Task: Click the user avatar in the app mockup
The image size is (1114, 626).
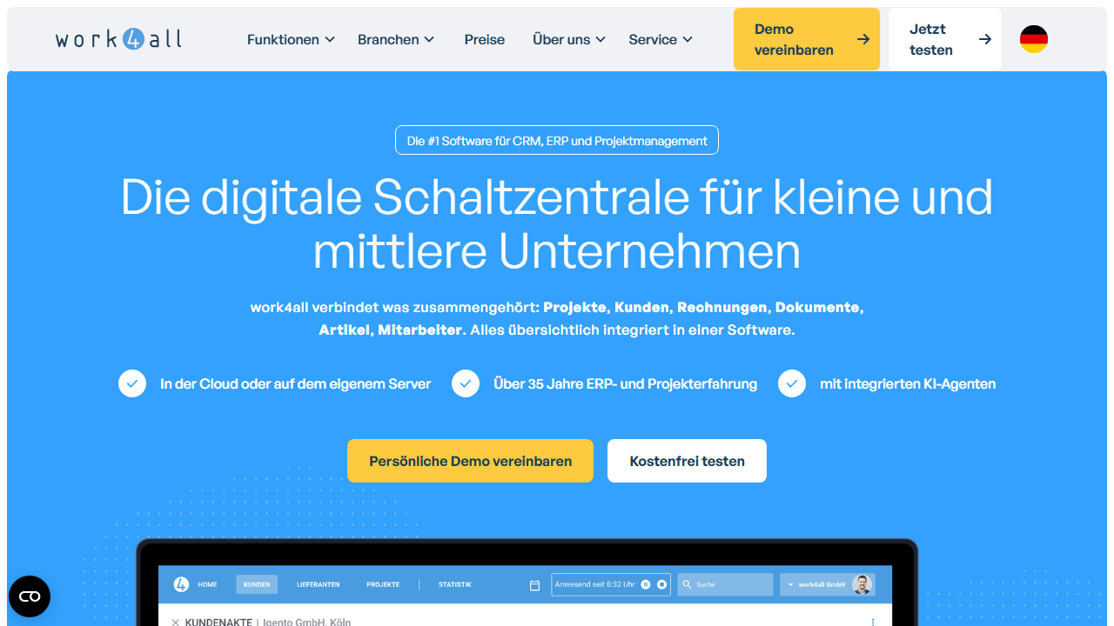Action: tap(862, 584)
